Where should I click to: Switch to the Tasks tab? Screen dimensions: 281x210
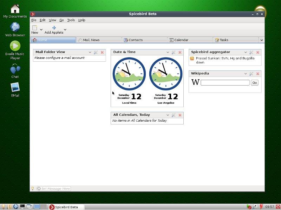(x=236, y=40)
